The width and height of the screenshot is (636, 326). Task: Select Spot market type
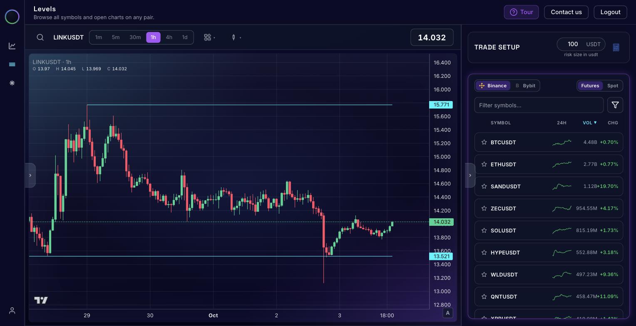(x=613, y=86)
